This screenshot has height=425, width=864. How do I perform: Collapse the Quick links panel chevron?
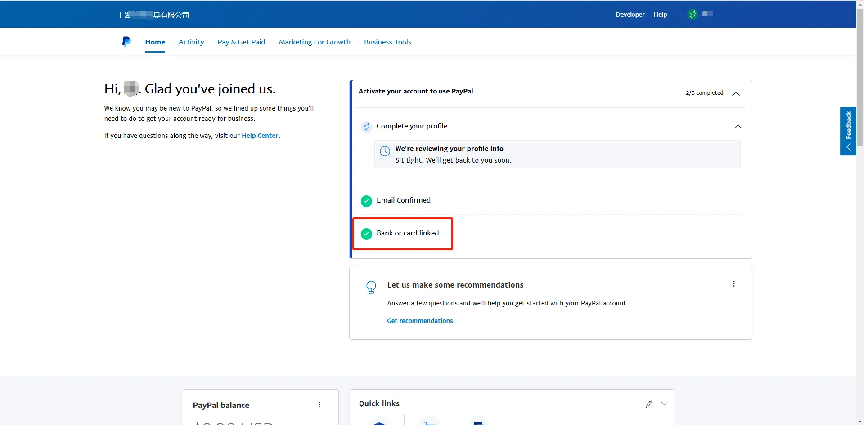click(664, 404)
